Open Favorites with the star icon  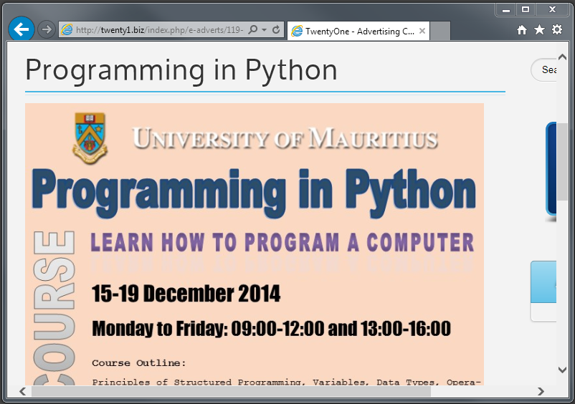pyautogui.click(x=539, y=29)
